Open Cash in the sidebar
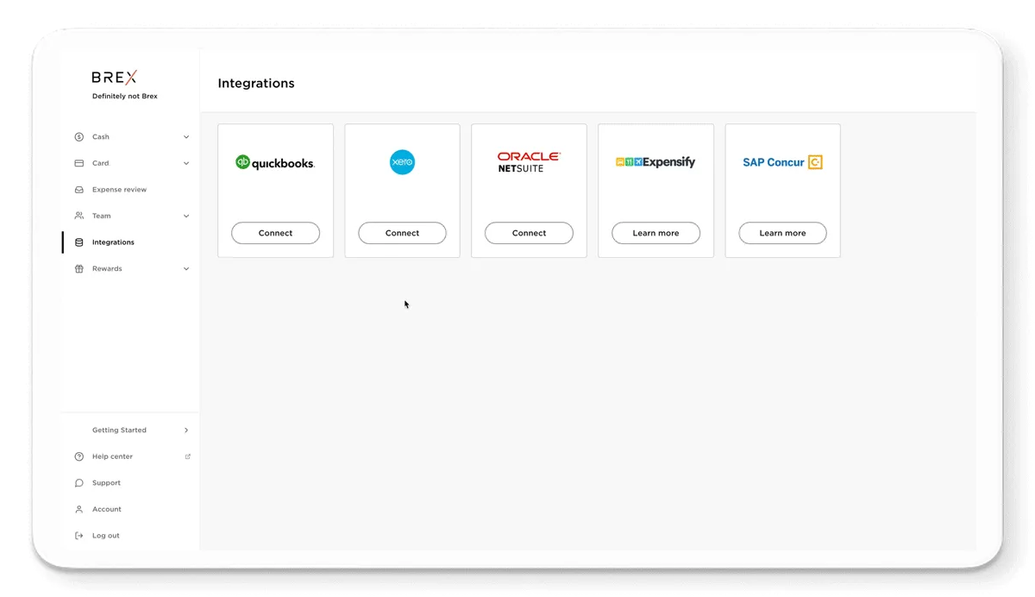The width and height of the screenshot is (1035, 597). [x=101, y=137]
